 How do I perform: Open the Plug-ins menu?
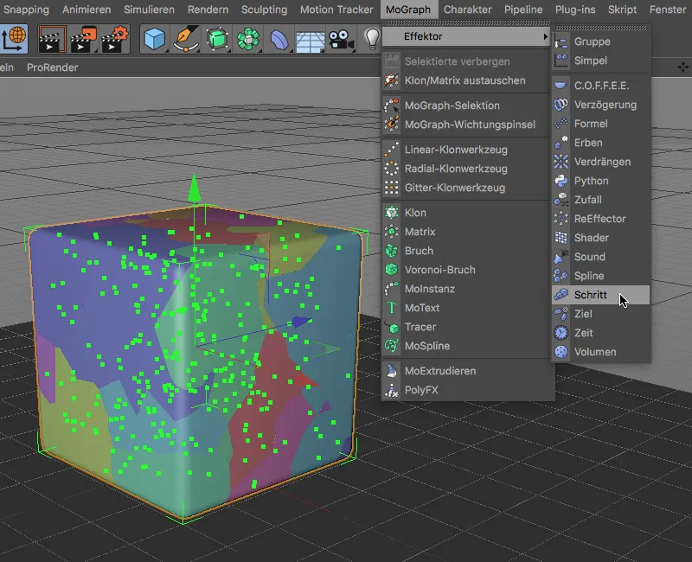[x=575, y=10]
